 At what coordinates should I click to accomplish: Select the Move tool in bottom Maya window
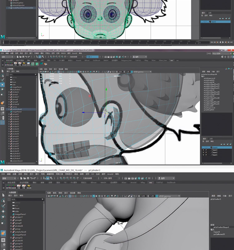[3, 212]
